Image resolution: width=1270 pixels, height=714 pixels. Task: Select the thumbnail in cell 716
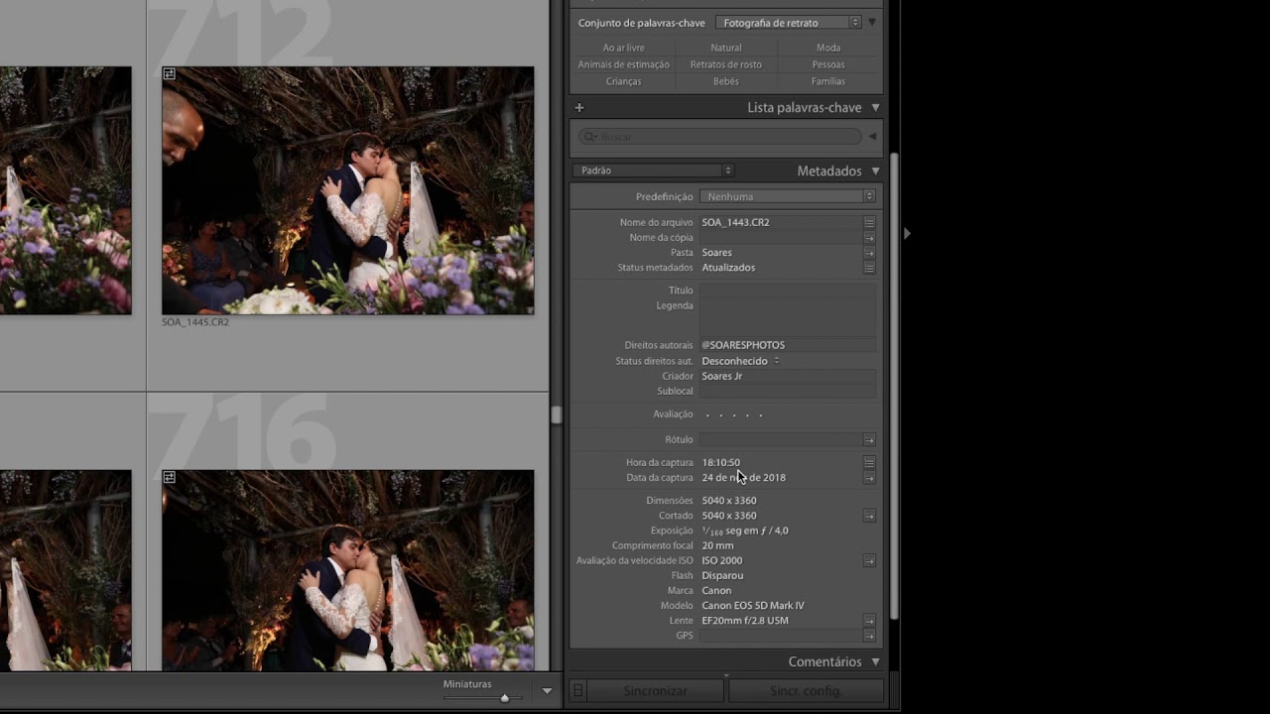[x=347, y=570]
